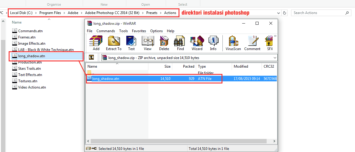Image resolution: width=355 pixels, height=152 pixels.
Task: Expand chevron after Local Disk (C:) breadcrumb
Action: [x=36, y=13]
